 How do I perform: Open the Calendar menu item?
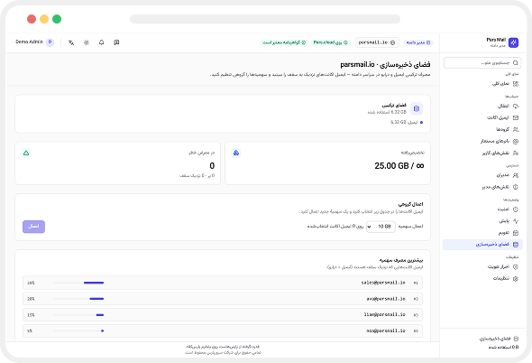click(x=482, y=233)
